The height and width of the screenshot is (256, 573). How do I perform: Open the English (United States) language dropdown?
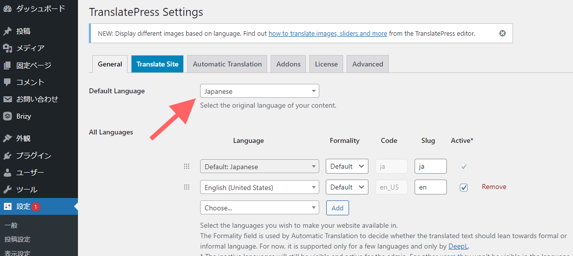(x=259, y=188)
